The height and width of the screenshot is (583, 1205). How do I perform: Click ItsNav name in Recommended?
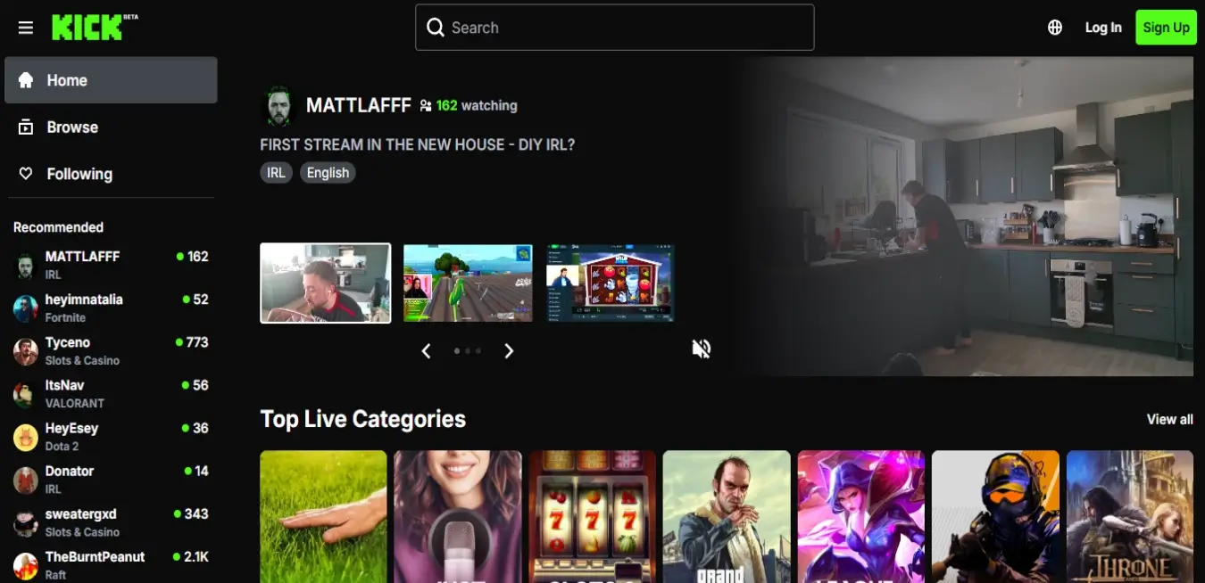point(64,385)
